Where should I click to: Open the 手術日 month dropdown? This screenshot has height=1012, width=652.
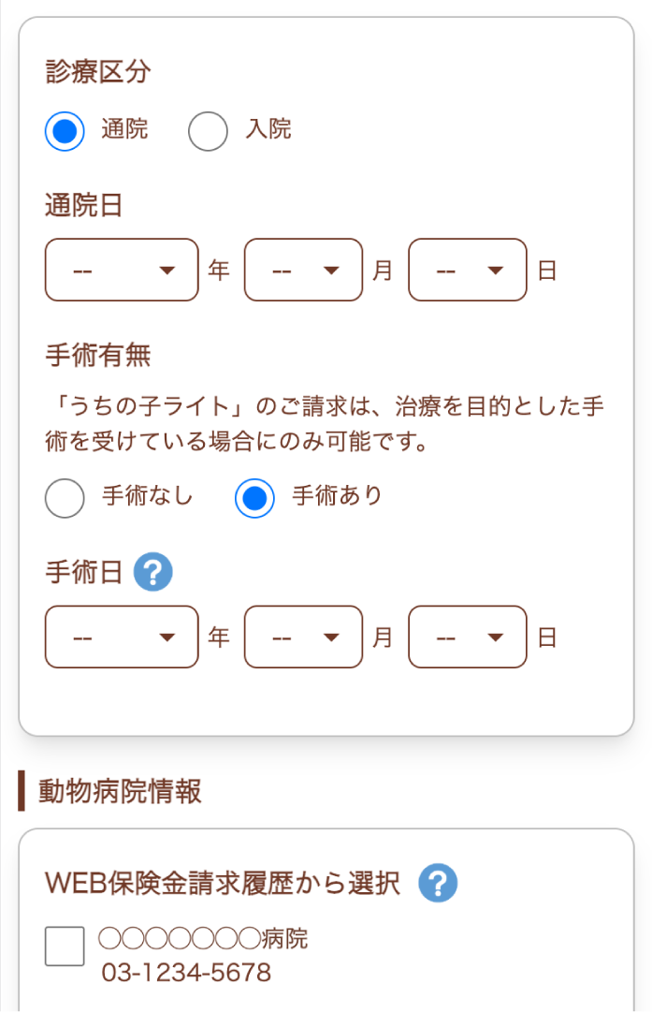tap(303, 637)
